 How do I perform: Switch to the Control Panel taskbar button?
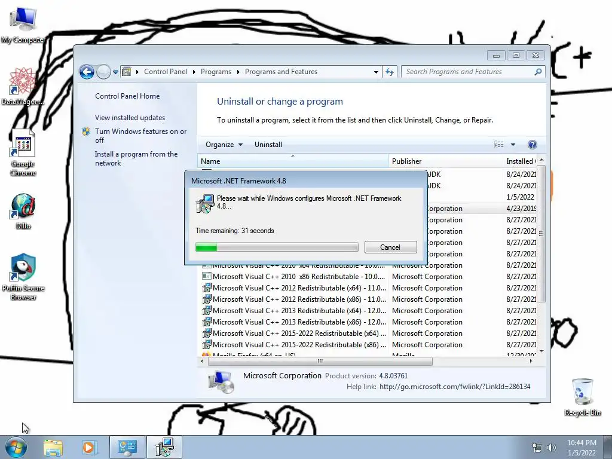pyautogui.click(x=127, y=447)
